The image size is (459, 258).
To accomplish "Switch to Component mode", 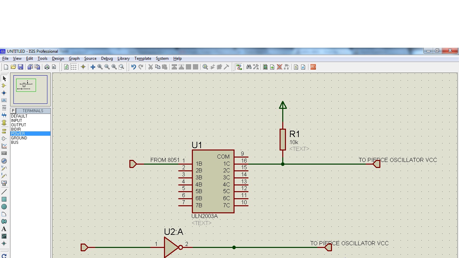I will pyautogui.click(x=4, y=86).
